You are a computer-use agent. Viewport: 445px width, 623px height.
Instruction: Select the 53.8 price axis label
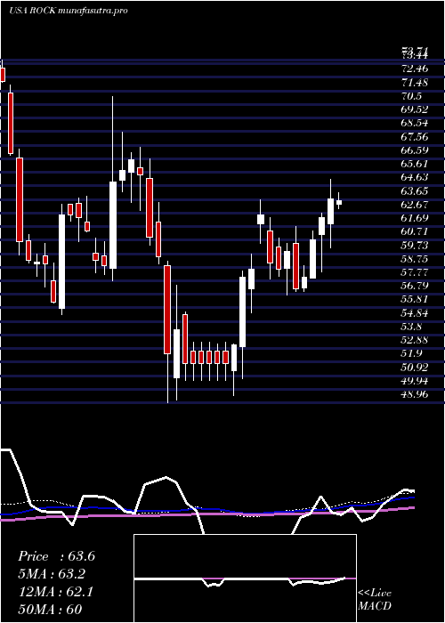click(x=411, y=327)
